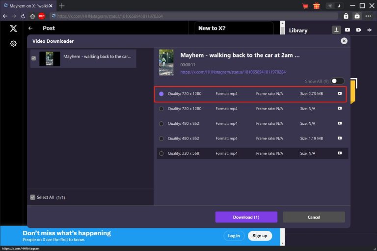Uncheck the Select All checkbox
377x251 pixels.
pos(33,197)
